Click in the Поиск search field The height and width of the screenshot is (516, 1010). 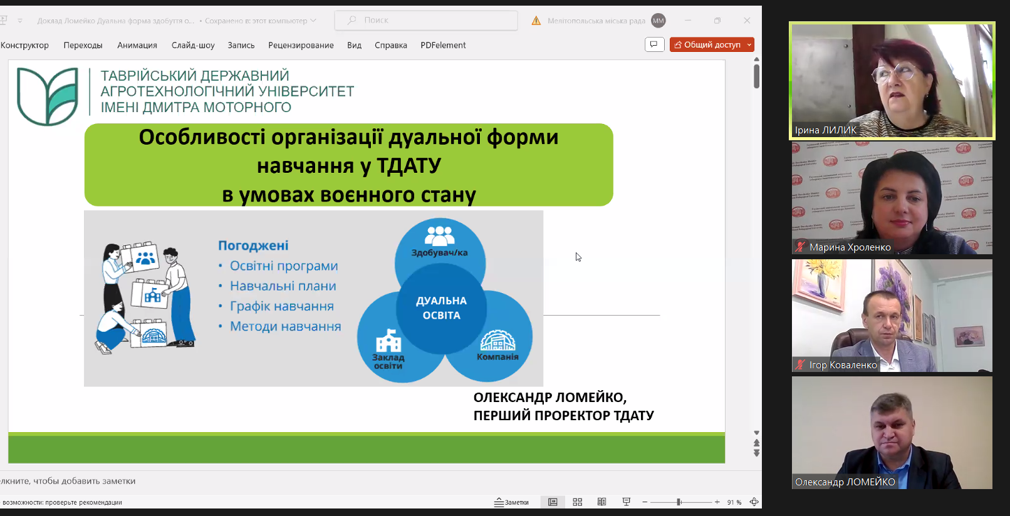[426, 20]
